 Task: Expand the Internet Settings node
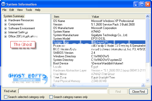coord(5,32)
